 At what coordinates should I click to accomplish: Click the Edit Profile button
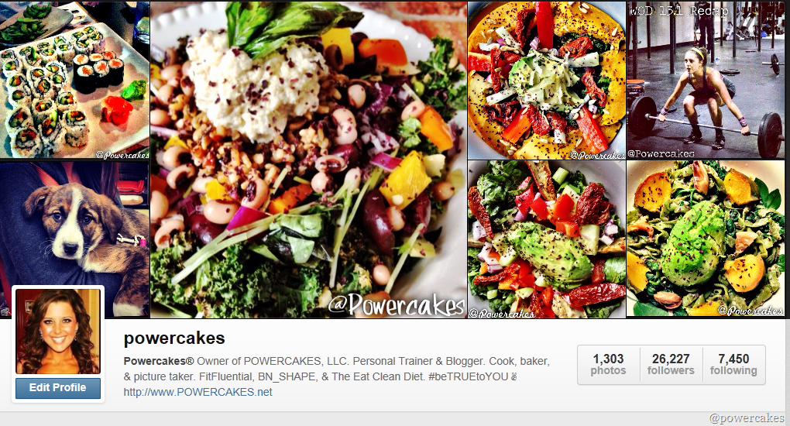tap(58, 388)
